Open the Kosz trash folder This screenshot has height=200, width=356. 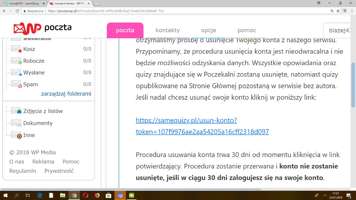click(29, 49)
